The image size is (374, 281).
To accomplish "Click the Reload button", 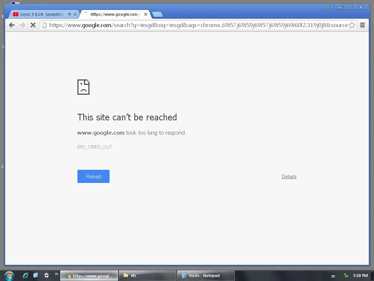I will pyautogui.click(x=93, y=176).
